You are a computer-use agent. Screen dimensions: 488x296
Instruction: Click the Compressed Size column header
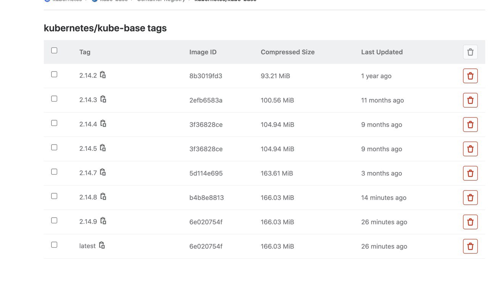point(287,52)
